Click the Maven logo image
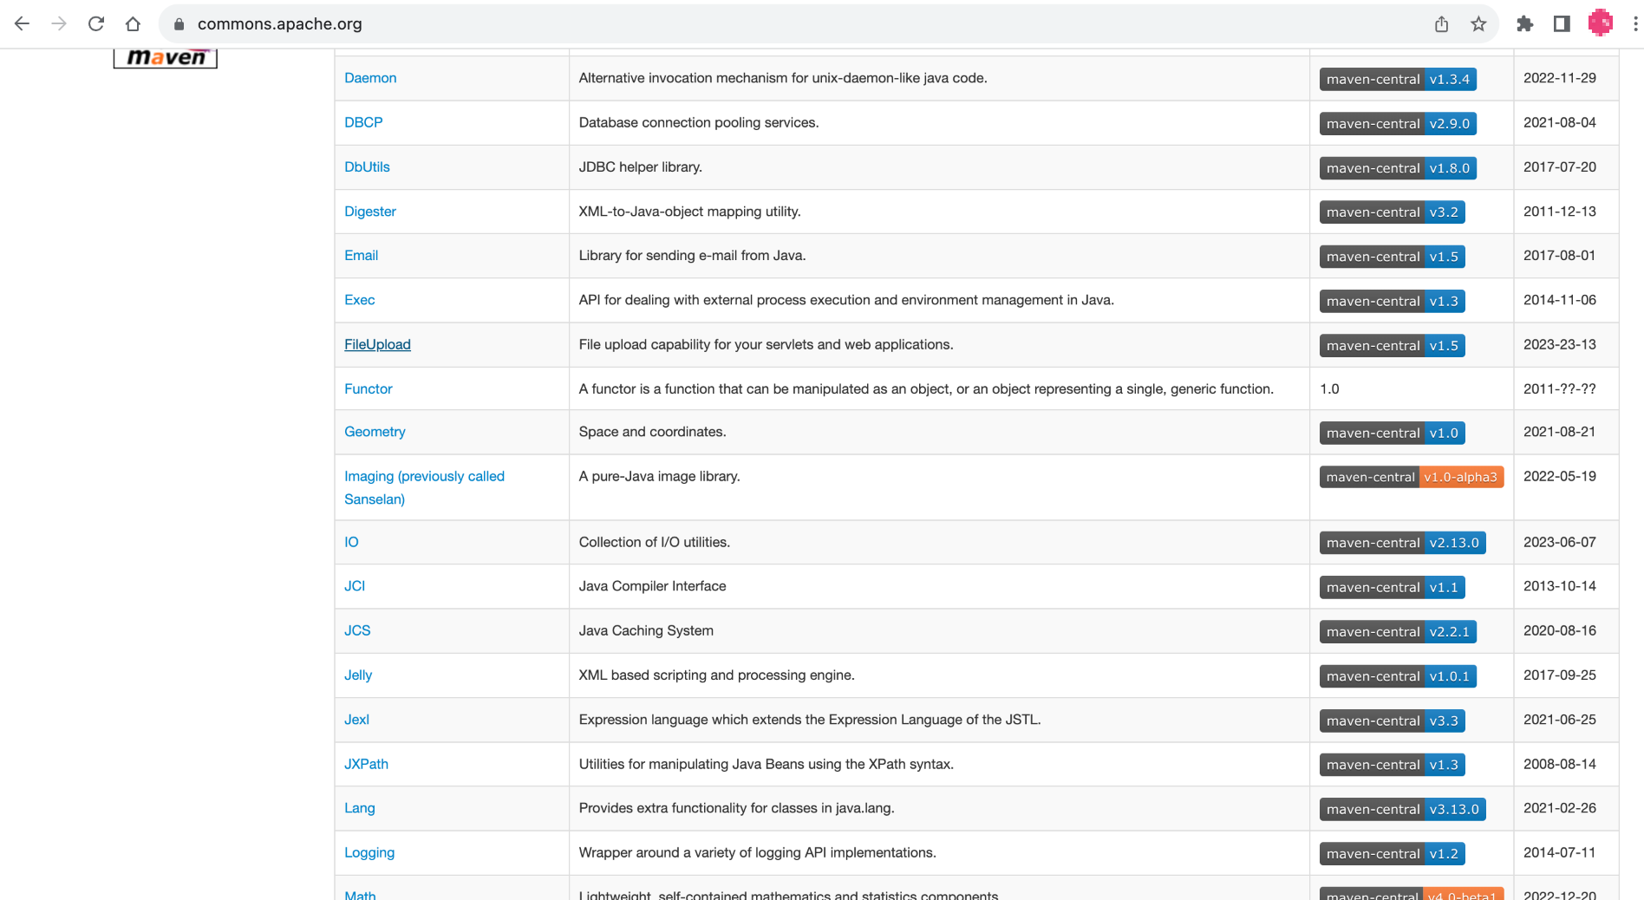Image resolution: width=1644 pixels, height=900 pixels. tap(165, 58)
